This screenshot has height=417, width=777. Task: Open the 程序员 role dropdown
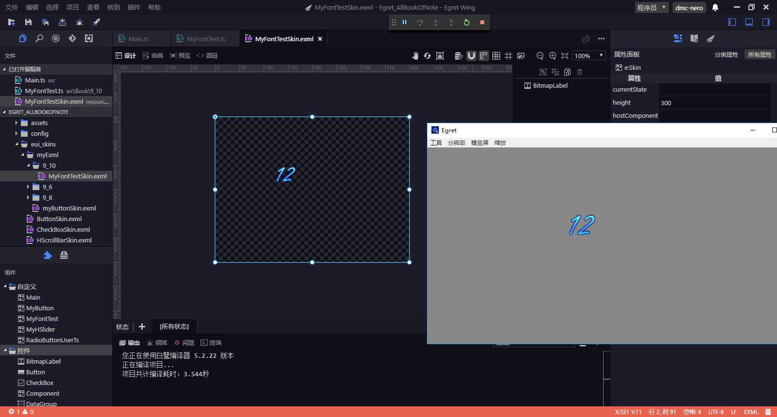pos(652,7)
